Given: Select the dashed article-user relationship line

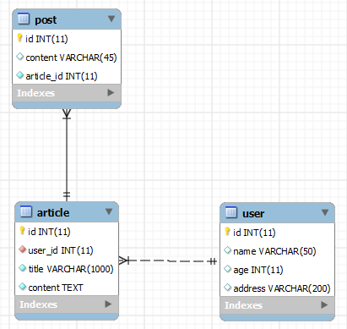Looking at the screenshot, I should (x=169, y=260).
